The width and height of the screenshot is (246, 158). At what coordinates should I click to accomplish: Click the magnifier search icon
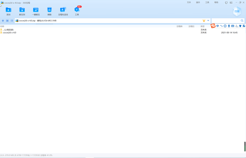click(x=242, y=21)
